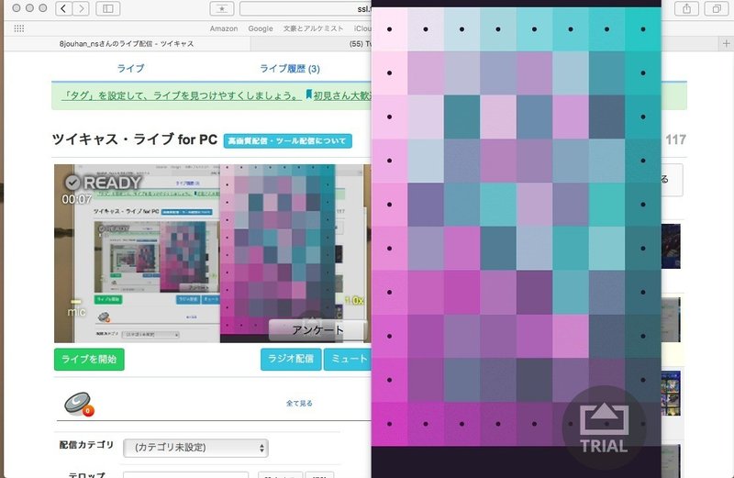
Task: Click the READY checkmark icon in preview
Action: click(x=72, y=183)
